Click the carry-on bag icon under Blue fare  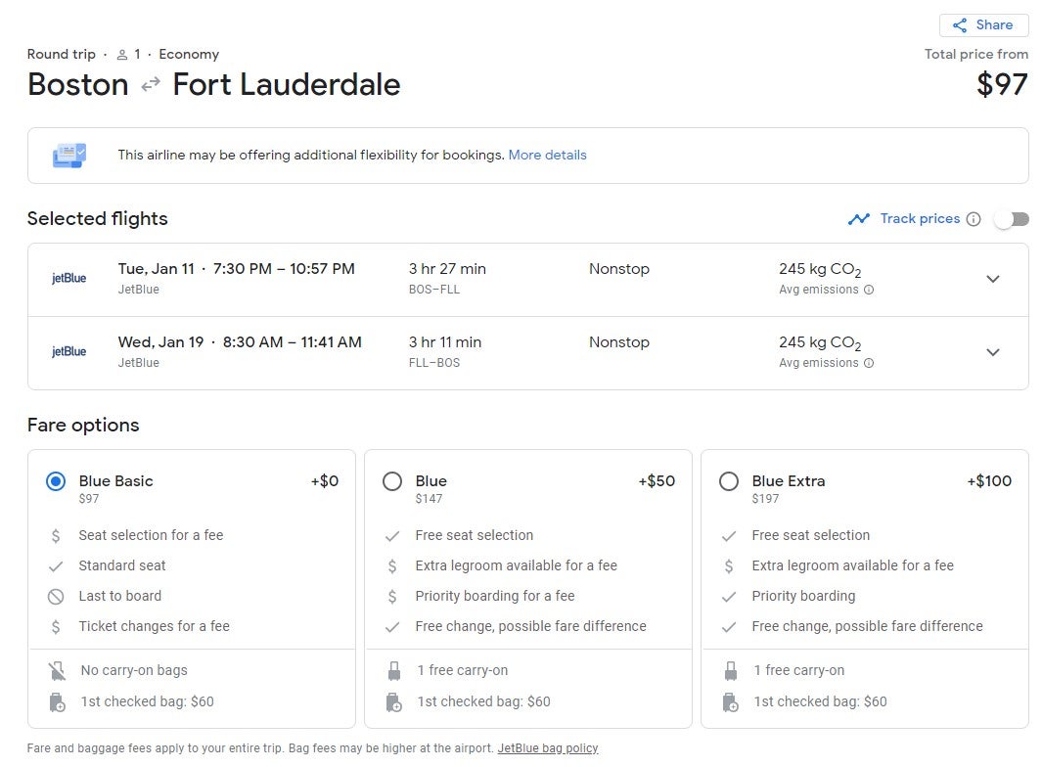pos(392,670)
